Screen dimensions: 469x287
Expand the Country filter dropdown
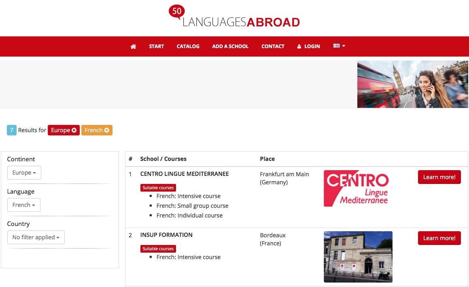point(36,237)
